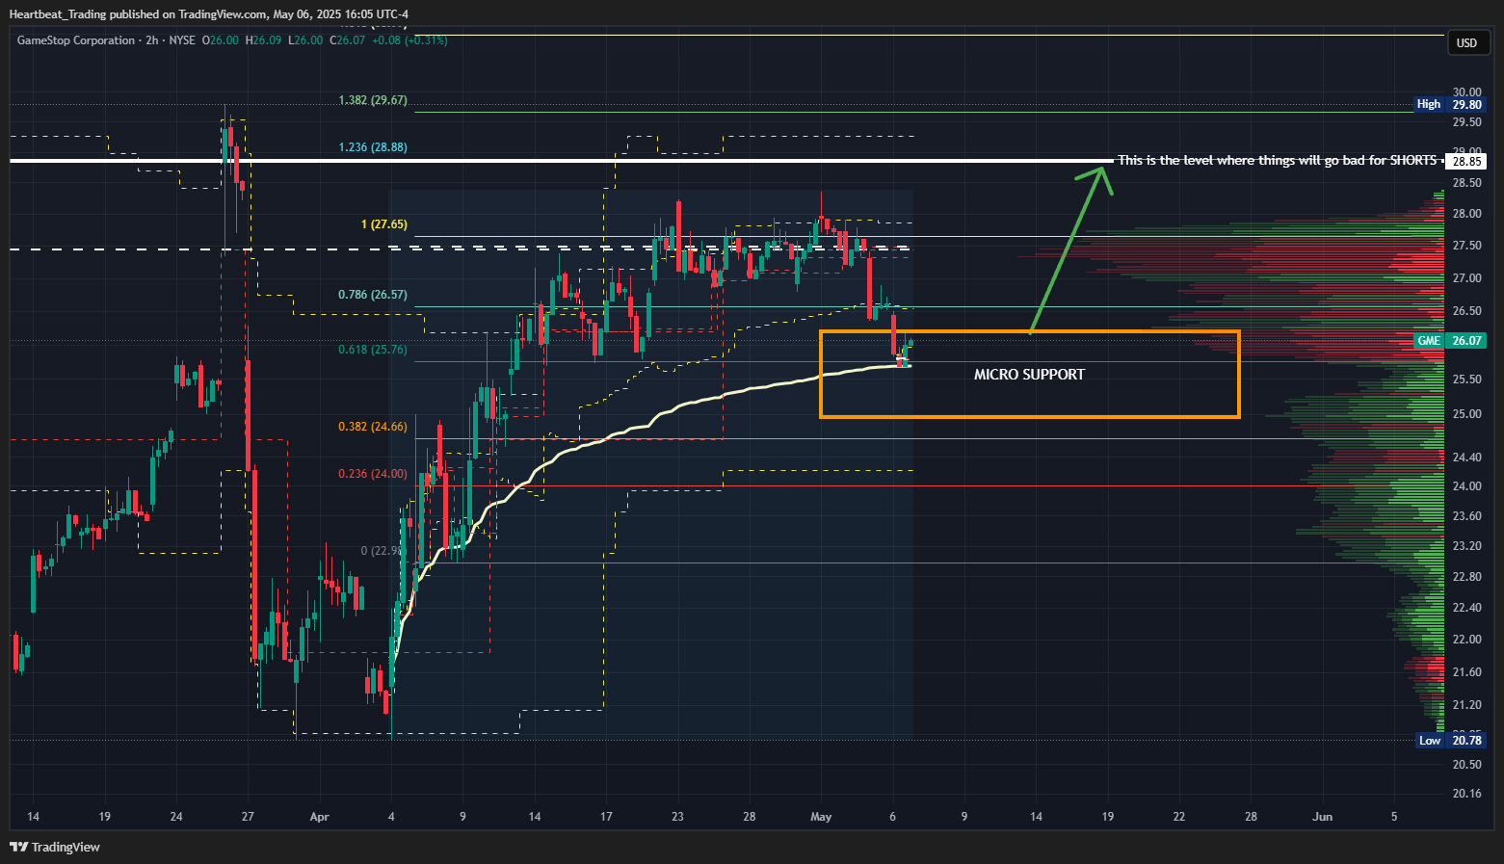Click the Apr label on time axis
The width and height of the screenshot is (1504, 864).
point(320,817)
